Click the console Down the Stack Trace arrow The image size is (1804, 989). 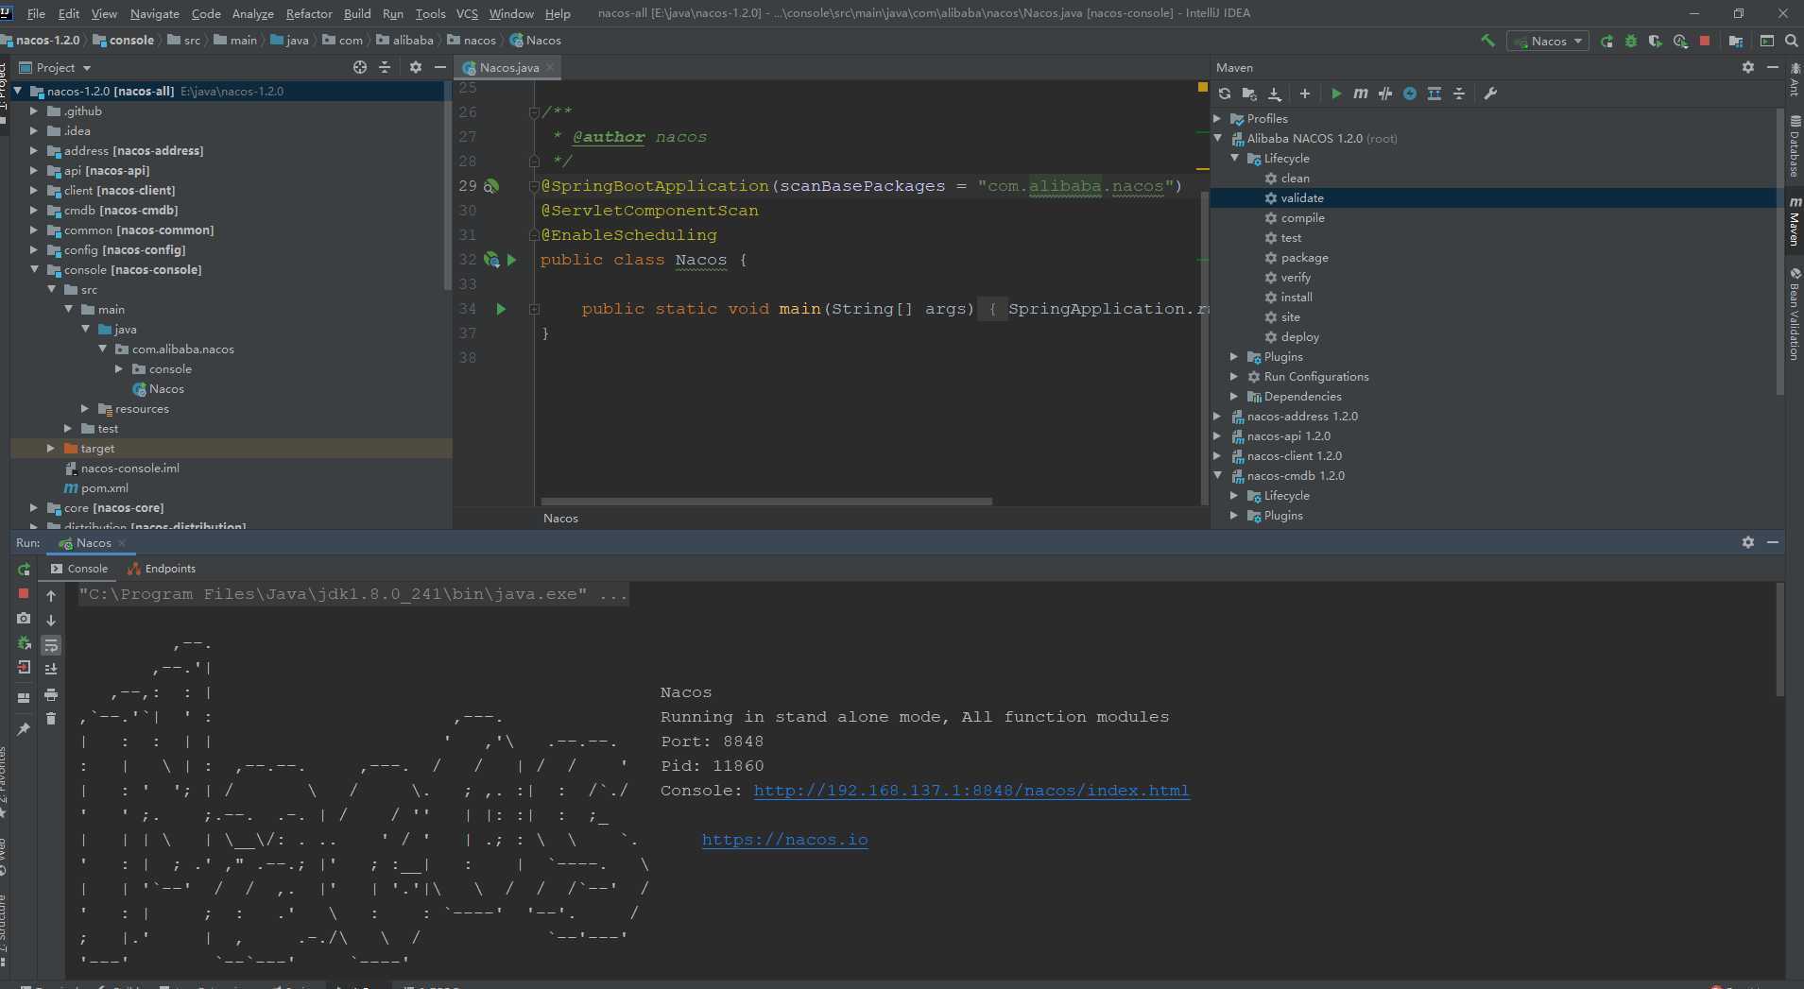(x=51, y=620)
